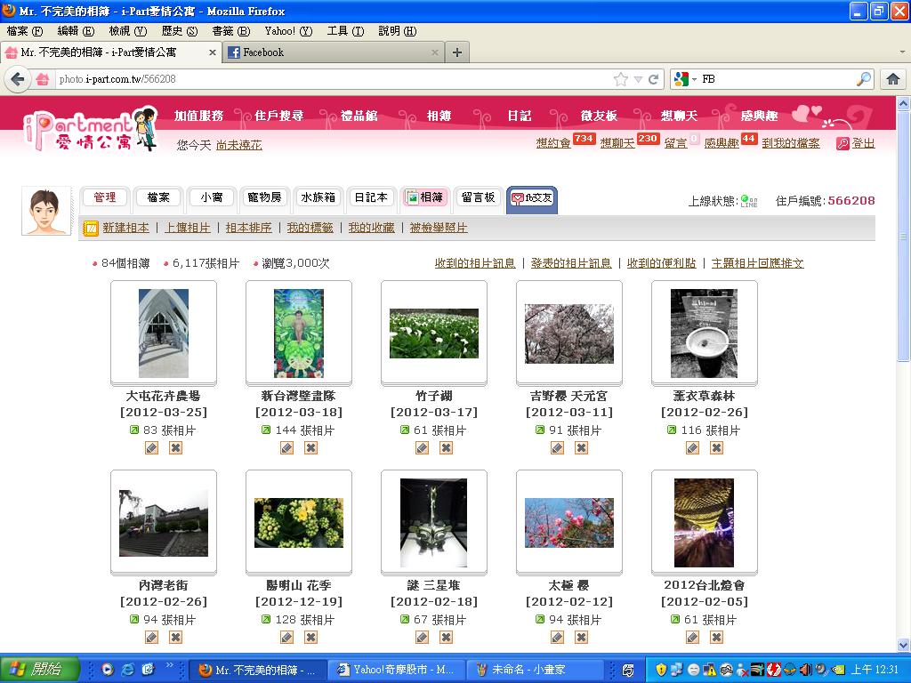Expand the URL history dropdown arrow
Screen dimensions: 911x683
pos(638,79)
